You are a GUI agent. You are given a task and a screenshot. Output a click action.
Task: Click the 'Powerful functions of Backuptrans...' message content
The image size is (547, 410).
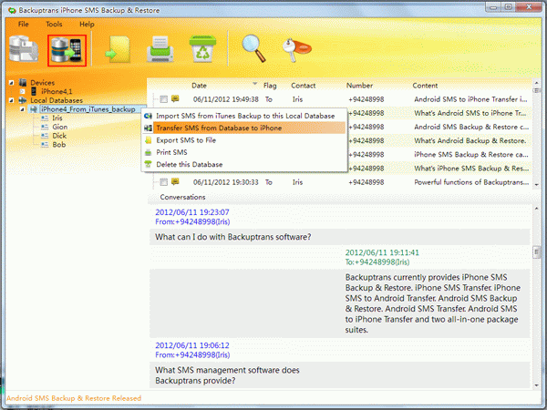click(471, 182)
